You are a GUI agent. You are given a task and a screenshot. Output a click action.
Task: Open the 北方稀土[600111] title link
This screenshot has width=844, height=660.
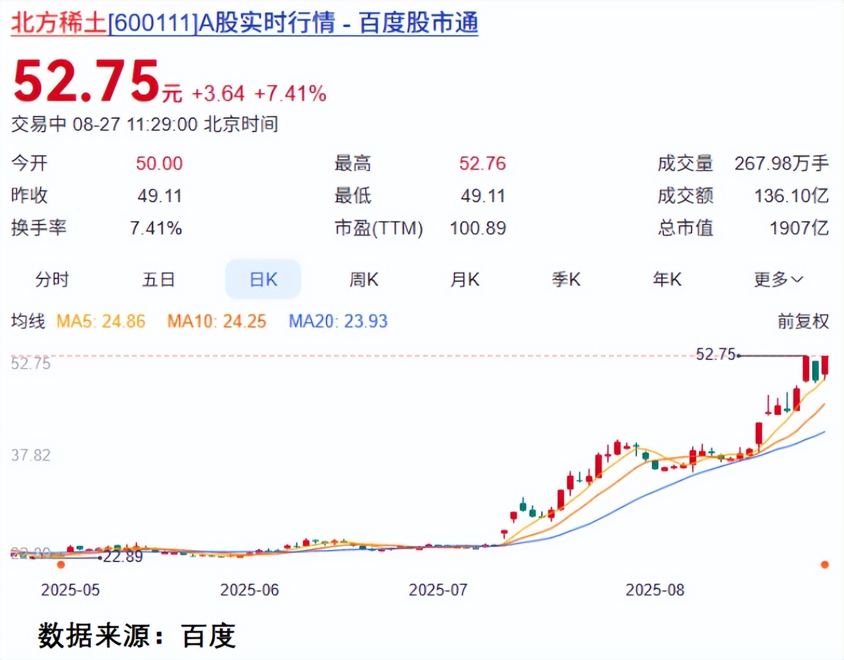click(244, 23)
